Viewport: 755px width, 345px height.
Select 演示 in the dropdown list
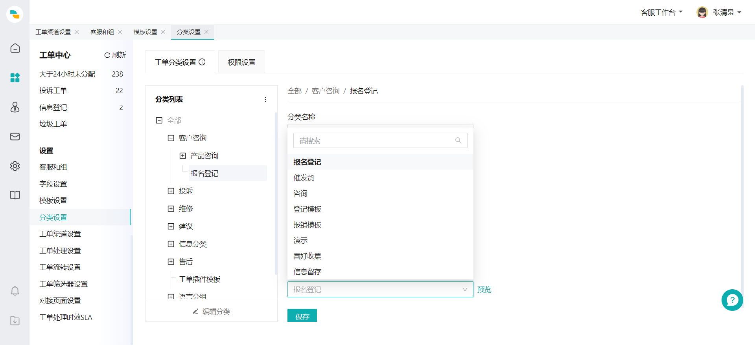coord(380,240)
